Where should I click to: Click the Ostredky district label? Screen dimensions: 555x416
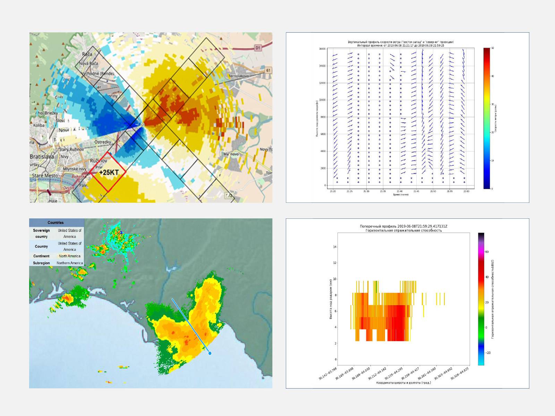(x=103, y=142)
